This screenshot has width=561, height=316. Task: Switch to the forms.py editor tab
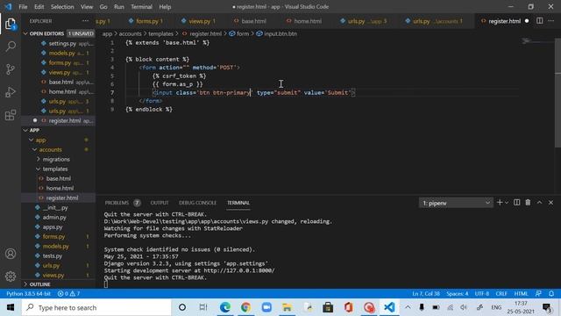(x=147, y=21)
